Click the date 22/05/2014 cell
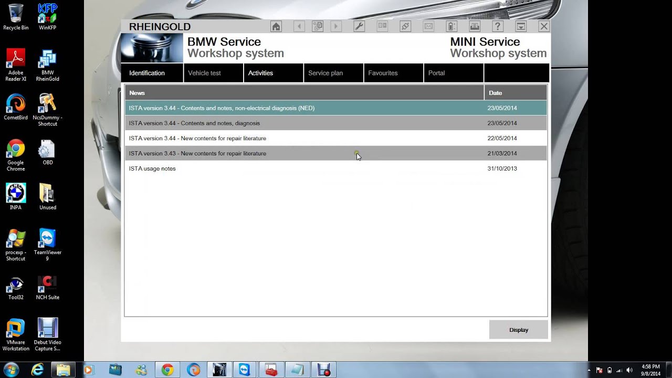The height and width of the screenshot is (378, 672). tap(502, 138)
